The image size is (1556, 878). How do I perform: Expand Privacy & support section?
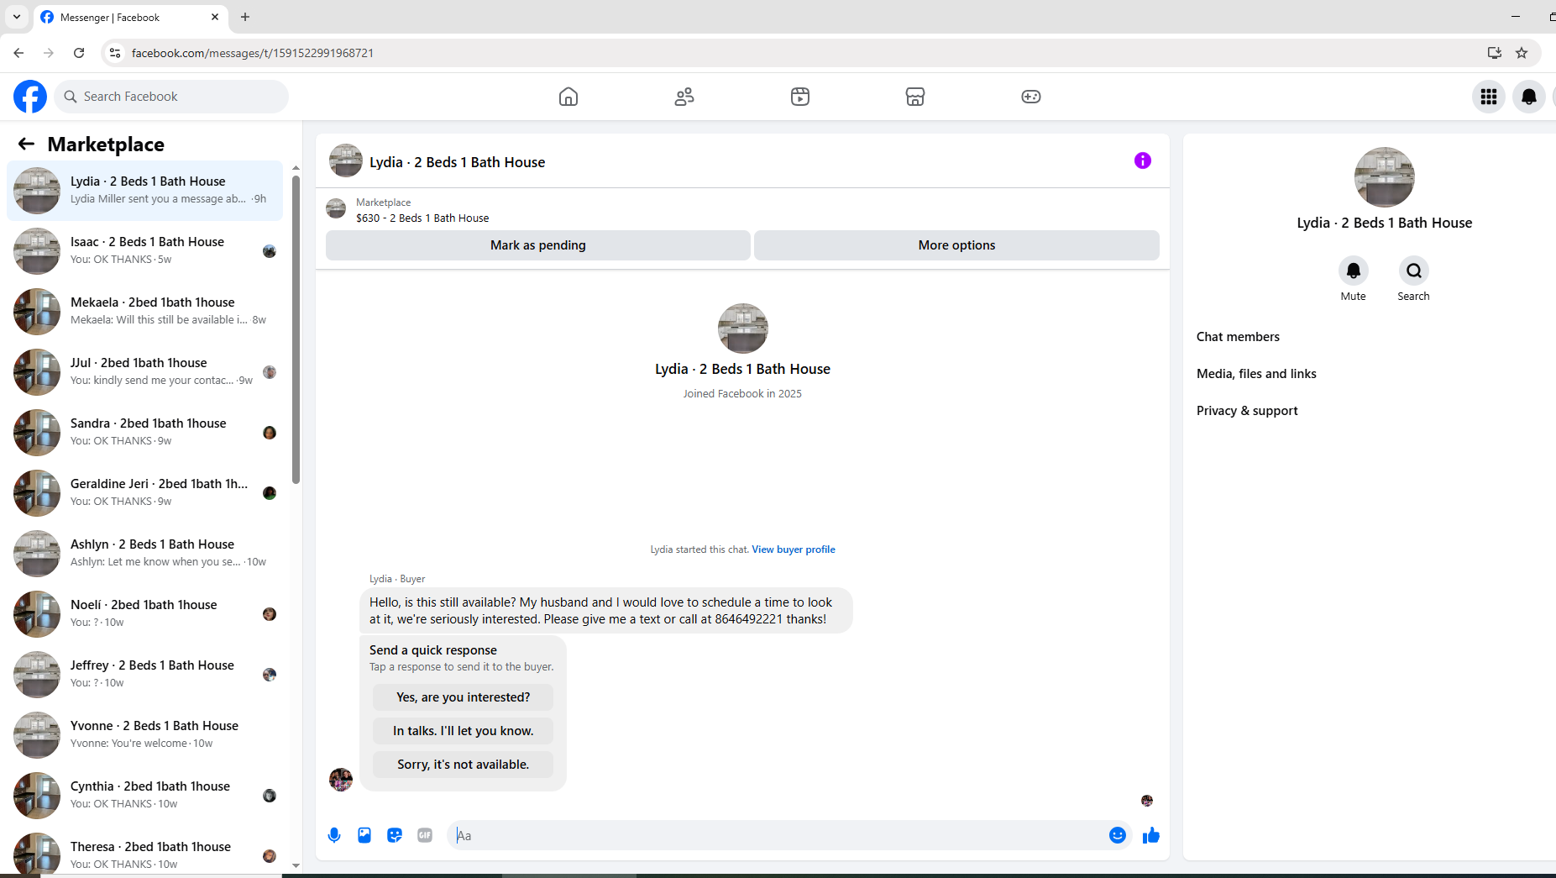pyautogui.click(x=1247, y=411)
